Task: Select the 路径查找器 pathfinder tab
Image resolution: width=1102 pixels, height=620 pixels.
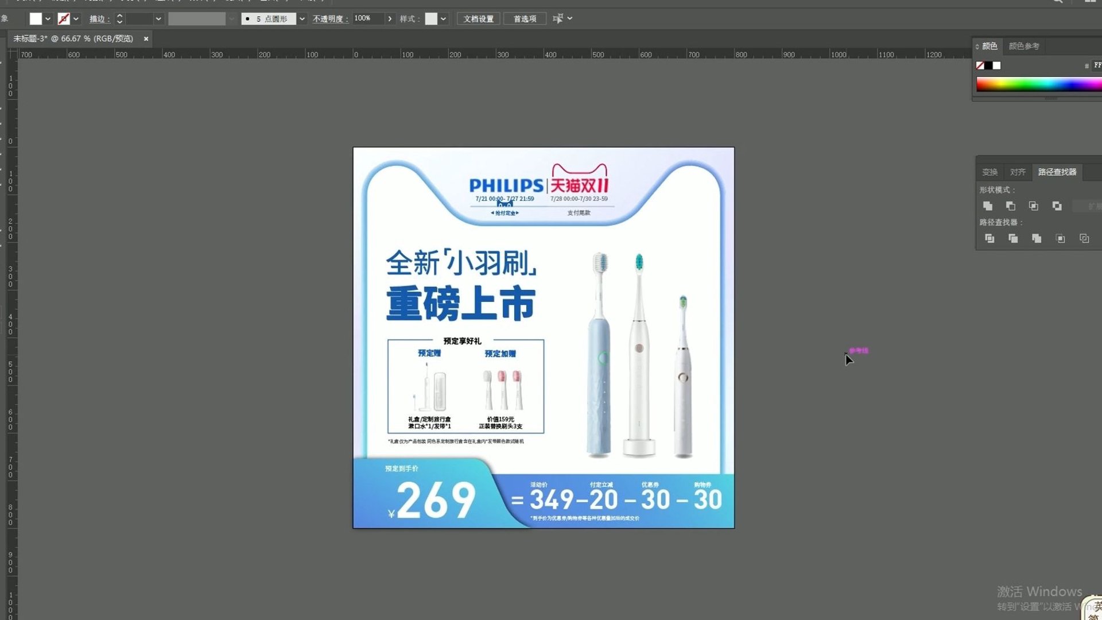Action: click(x=1057, y=172)
